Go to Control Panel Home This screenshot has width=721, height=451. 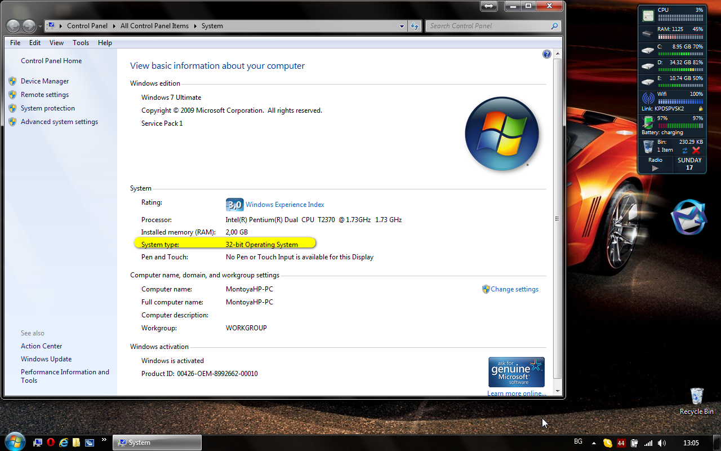coord(51,61)
